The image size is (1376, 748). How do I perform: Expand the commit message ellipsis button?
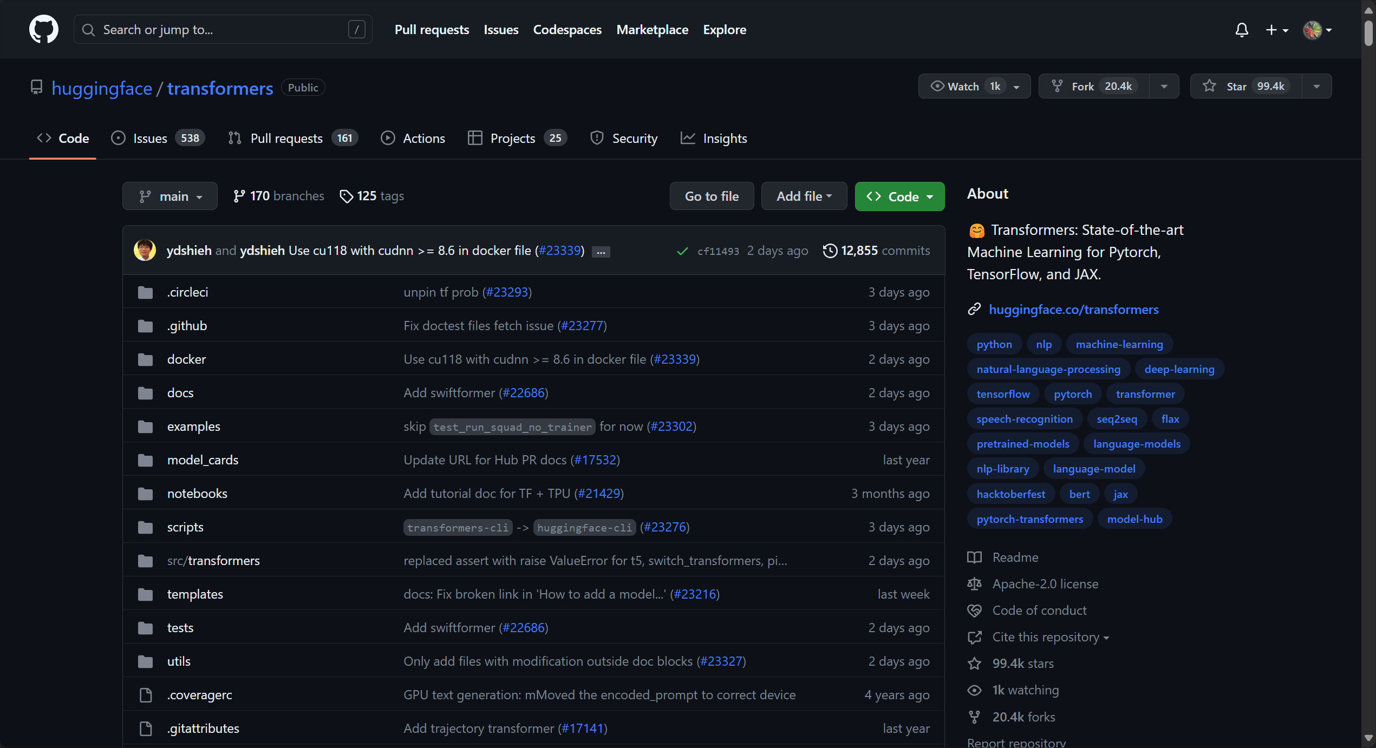coord(601,252)
